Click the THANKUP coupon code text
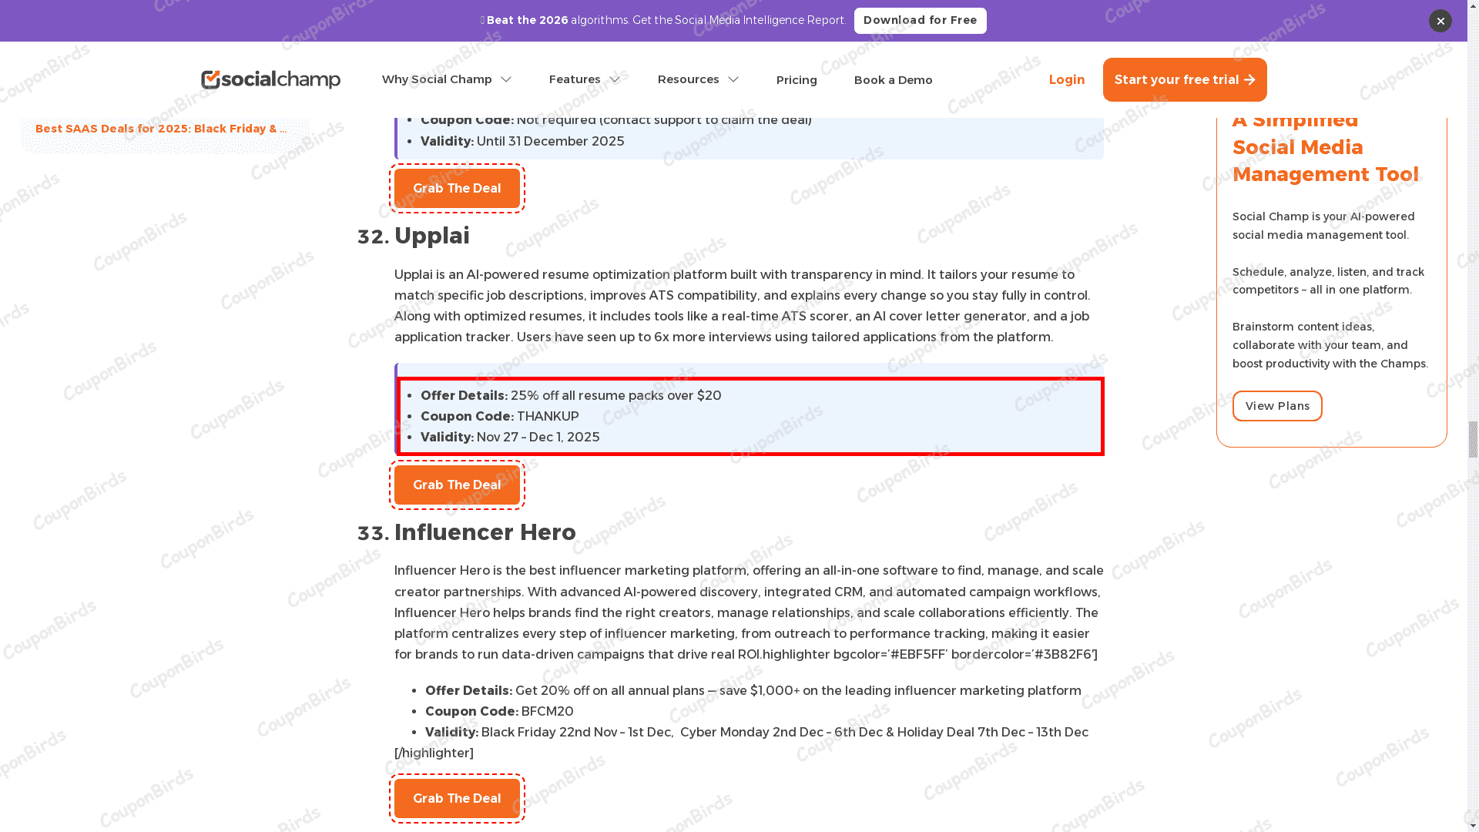 pos(548,416)
